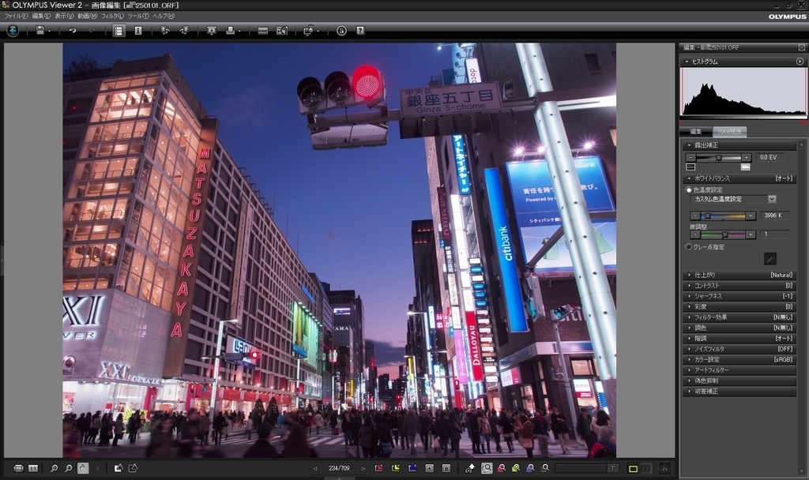Image resolution: width=809 pixels, height=480 pixels.
Task: Open the help question mark icon
Action: coord(360,31)
